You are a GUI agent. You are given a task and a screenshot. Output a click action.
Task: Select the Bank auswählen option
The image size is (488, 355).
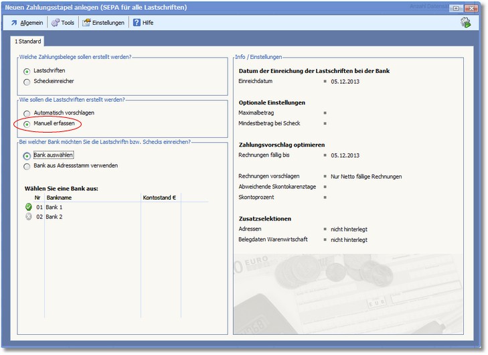pyautogui.click(x=27, y=155)
